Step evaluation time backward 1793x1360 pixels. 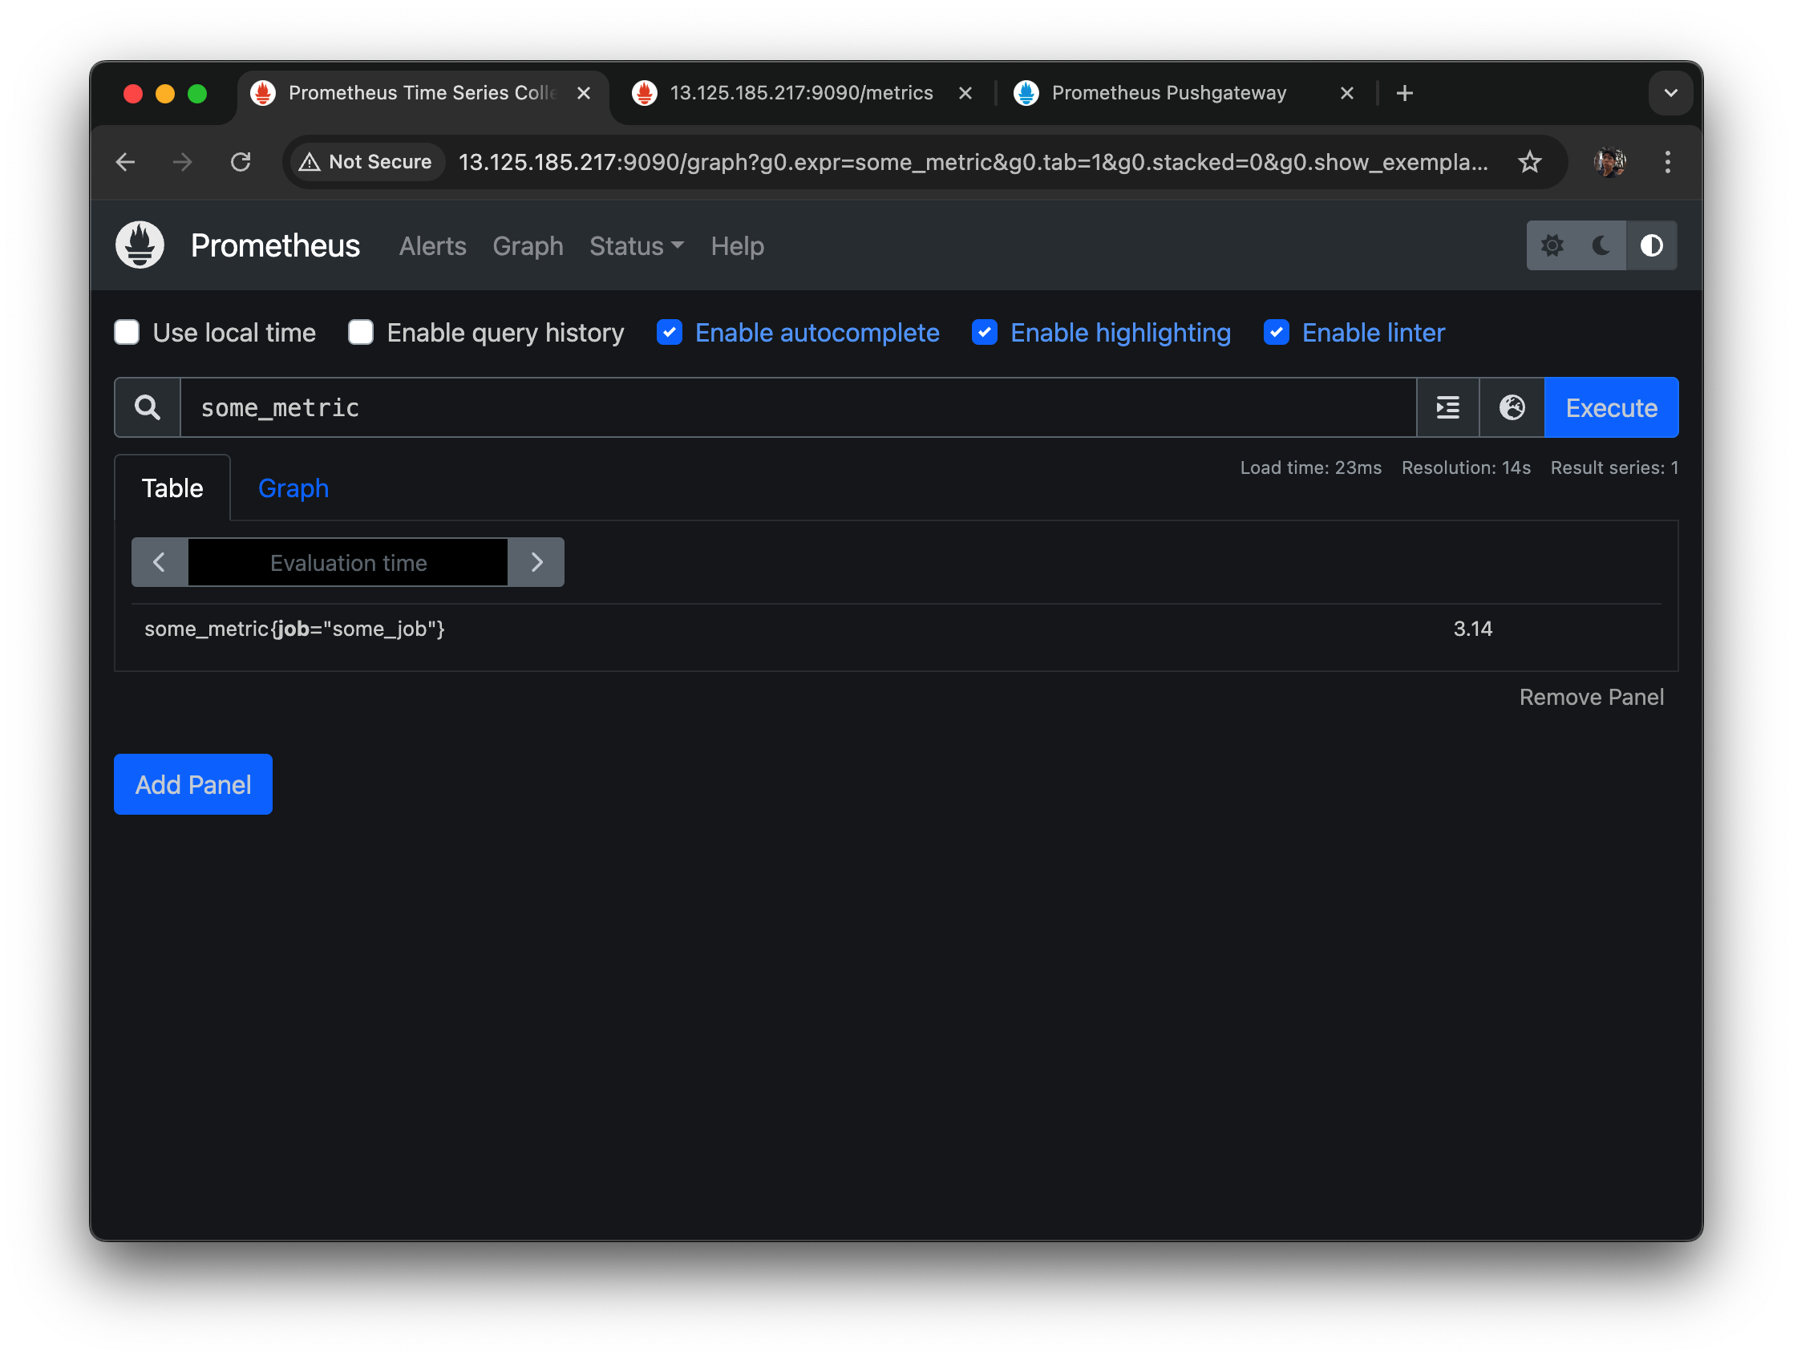(160, 562)
